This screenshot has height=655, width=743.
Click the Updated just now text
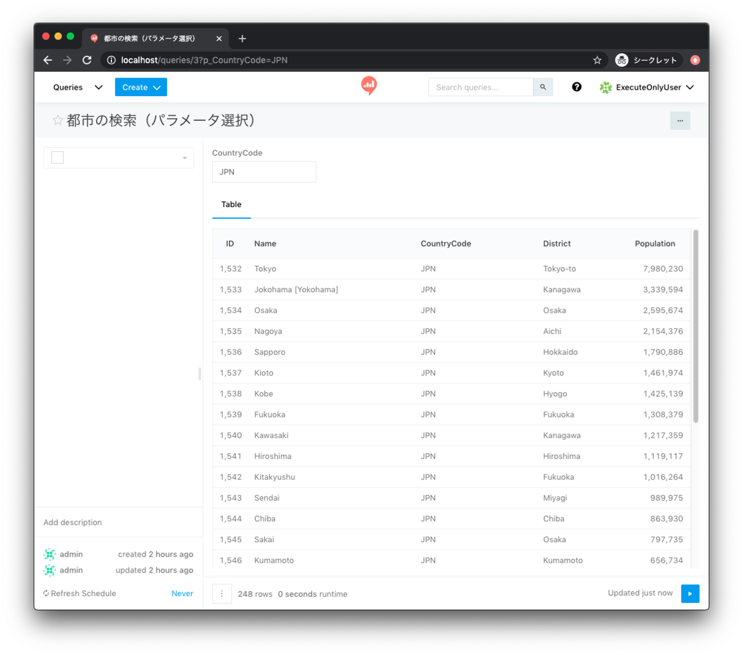point(640,593)
